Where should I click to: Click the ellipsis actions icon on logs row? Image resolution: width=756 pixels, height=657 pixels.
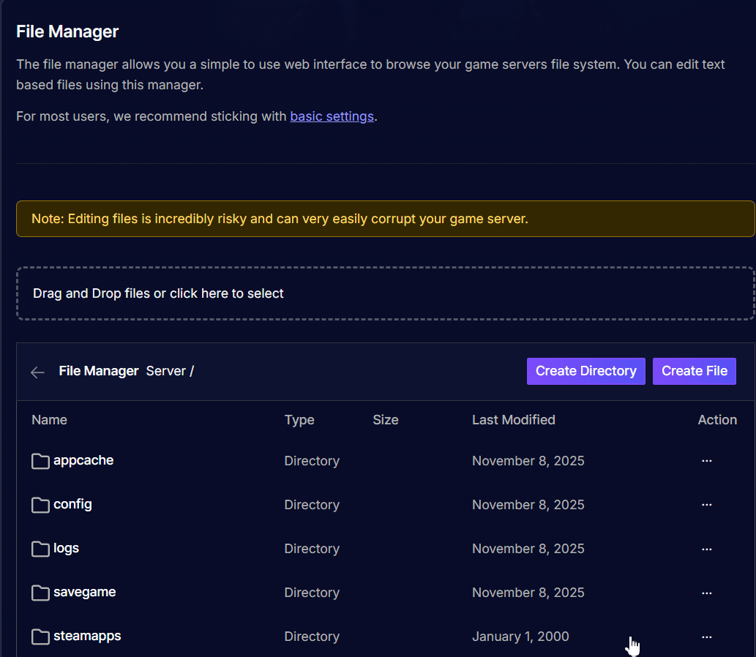706,548
